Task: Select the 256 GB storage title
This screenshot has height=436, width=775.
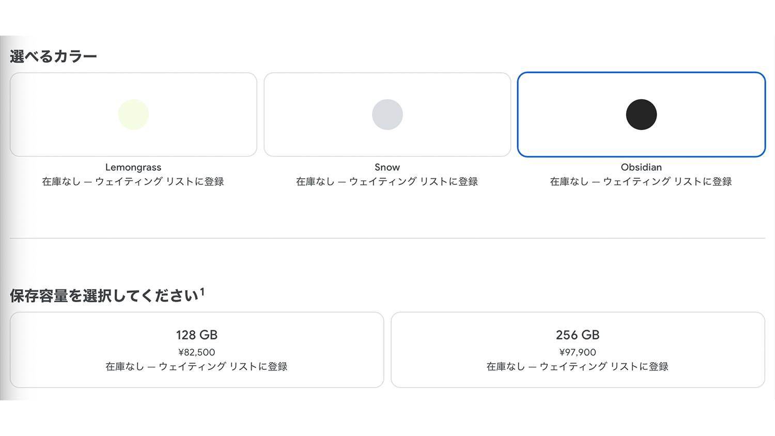Action: click(x=578, y=335)
